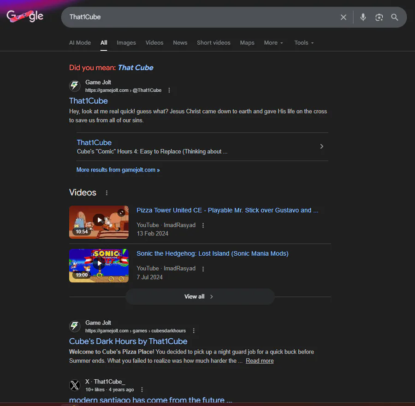This screenshot has height=406, width=415.
Task: Click Game Jolt favicon of cubesdarkhours result
Action: pos(75,326)
